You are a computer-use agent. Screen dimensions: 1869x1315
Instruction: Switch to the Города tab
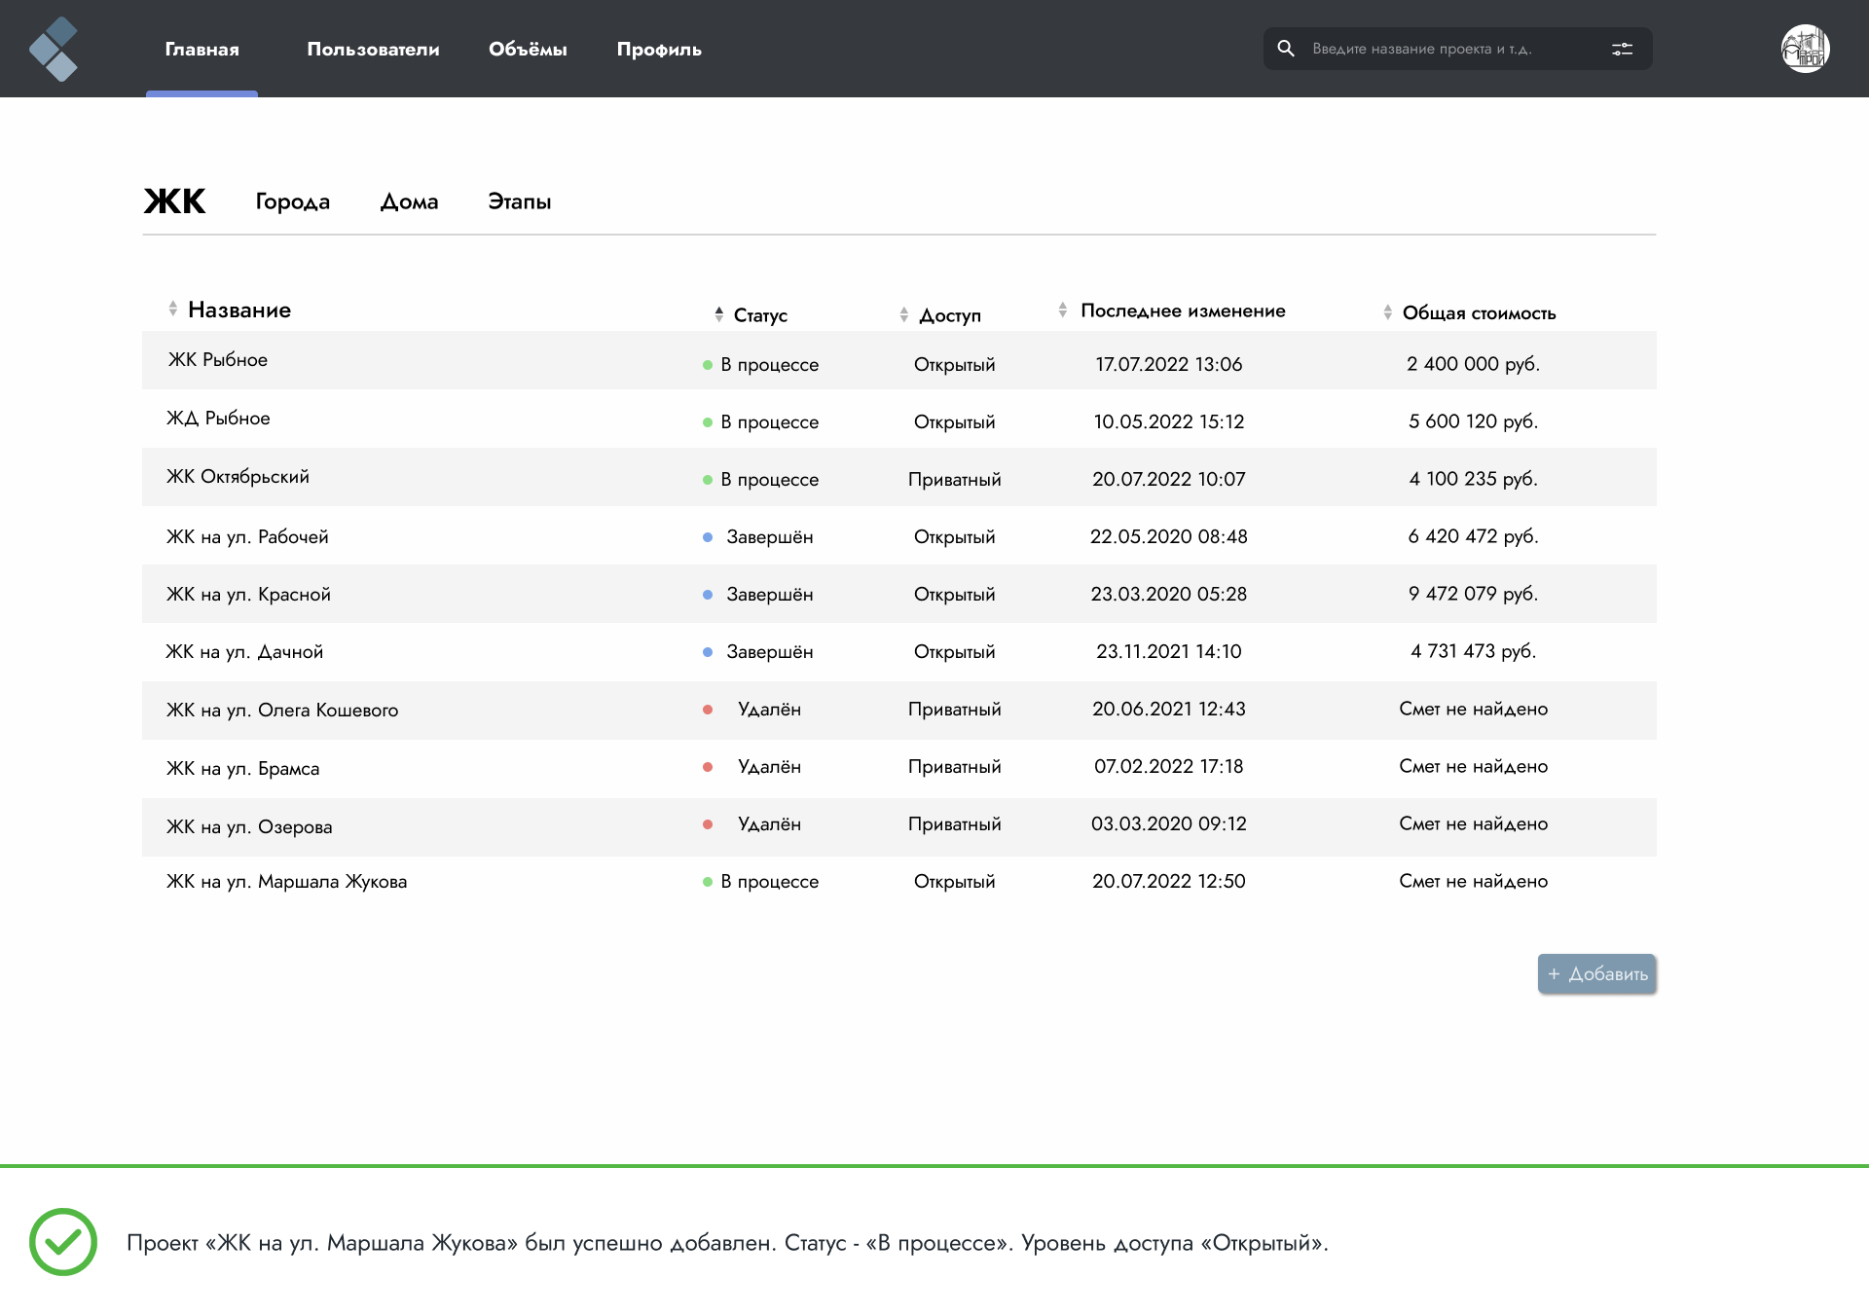point(293,201)
